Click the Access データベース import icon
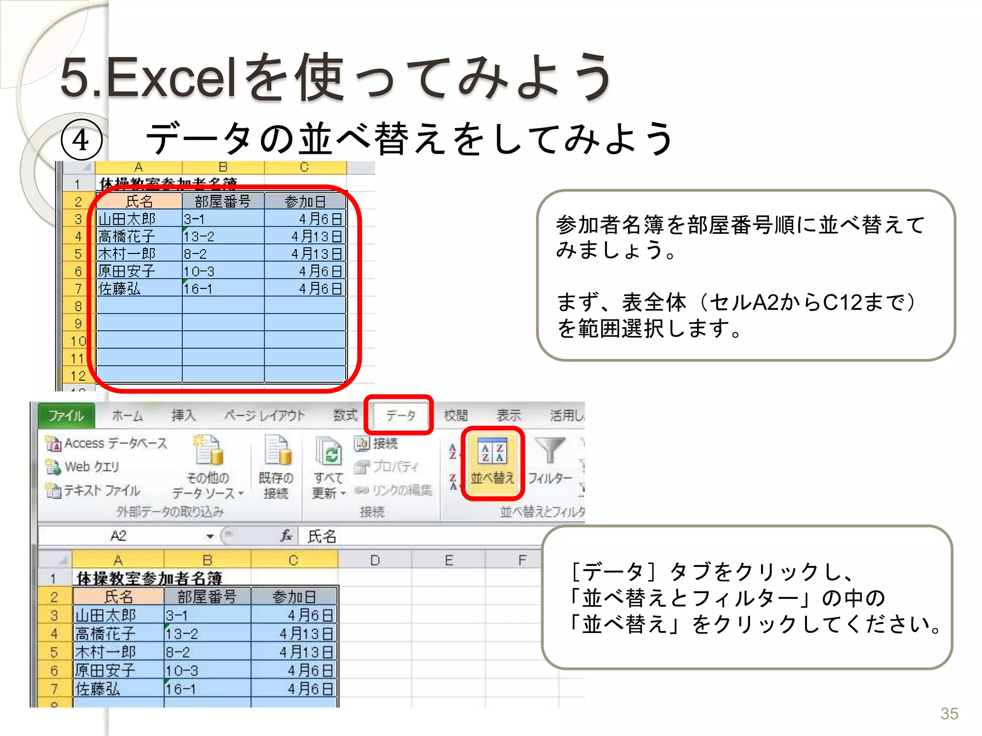This screenshot has width=982, height=736. pos(53,444)
